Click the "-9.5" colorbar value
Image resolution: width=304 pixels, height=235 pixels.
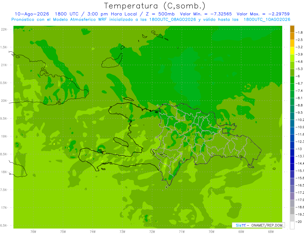(299, 113)
